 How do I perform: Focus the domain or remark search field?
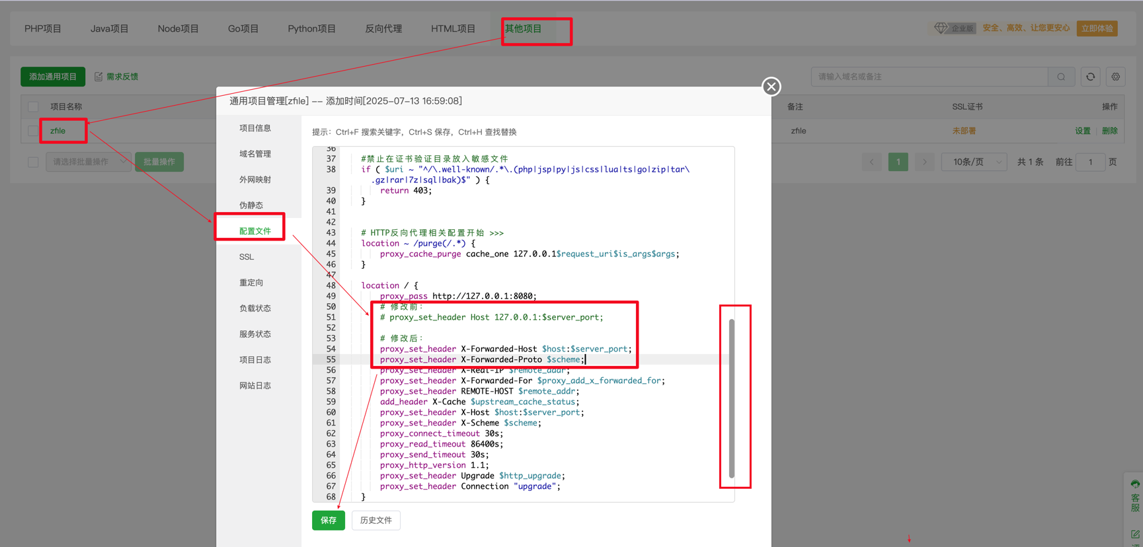click(930, 77)
